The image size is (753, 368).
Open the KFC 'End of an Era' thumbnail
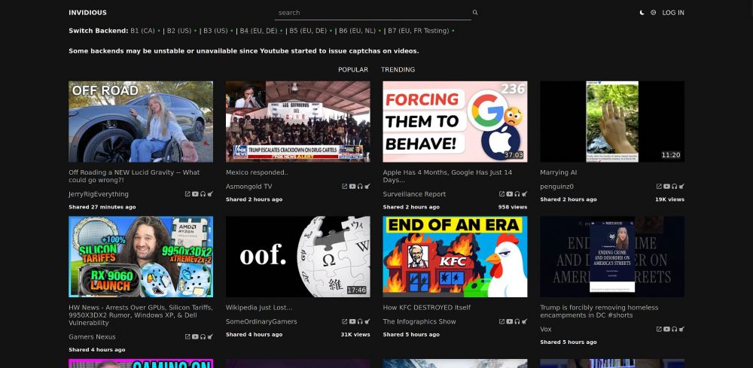point(455,257)
